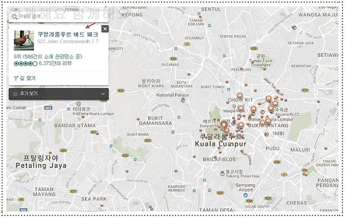Click the E9 highway shield
Viewport: 345px width, 218px height.
tap(305, 170)
